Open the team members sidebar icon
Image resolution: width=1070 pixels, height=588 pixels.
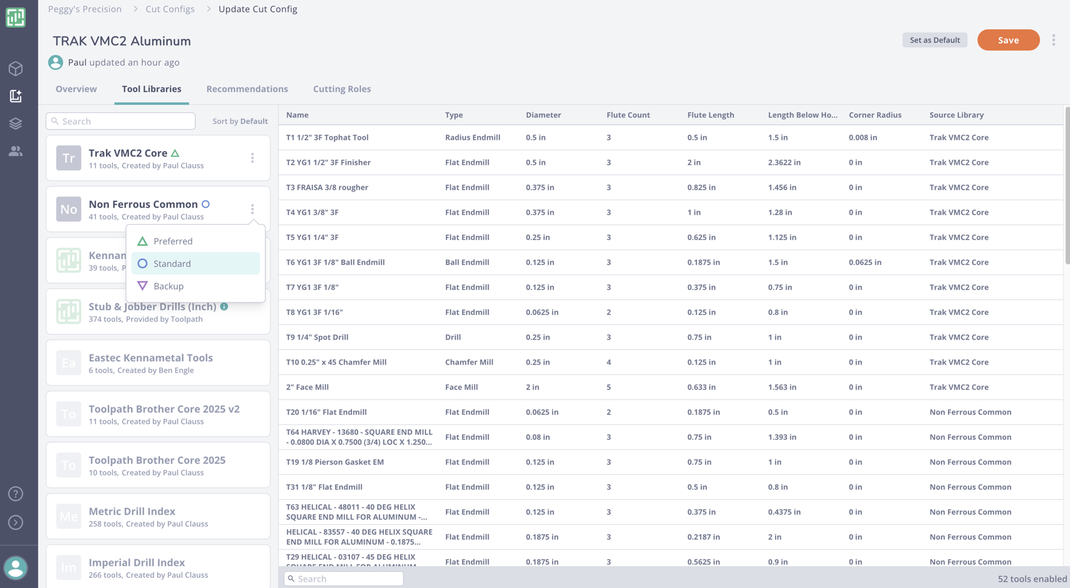click(16, 151)
